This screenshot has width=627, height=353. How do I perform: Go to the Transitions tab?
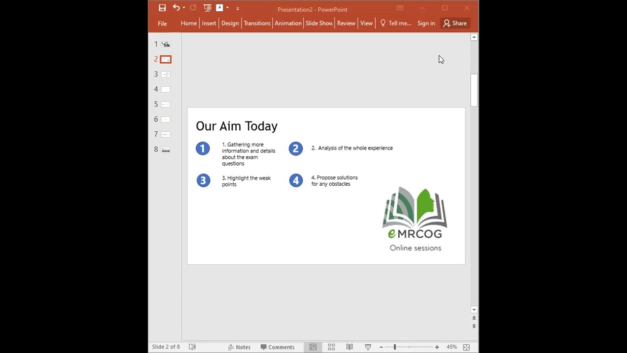[x=257, y=24]
